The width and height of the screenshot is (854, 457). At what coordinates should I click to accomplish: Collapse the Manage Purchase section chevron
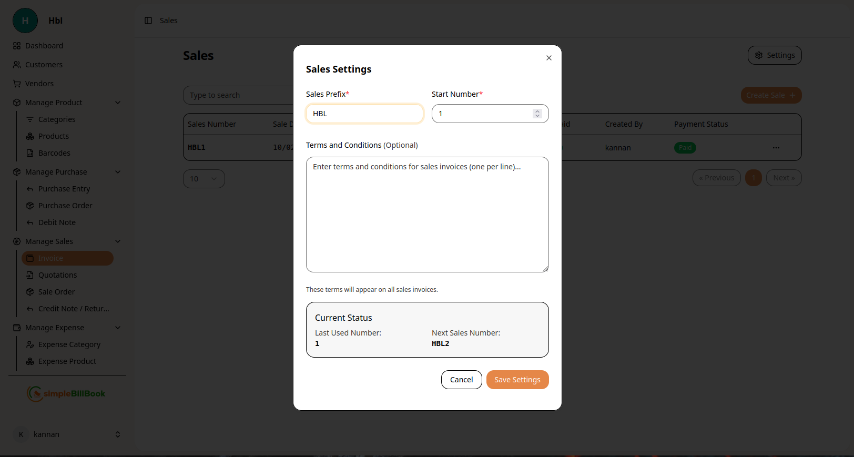[x=118, y=172]
